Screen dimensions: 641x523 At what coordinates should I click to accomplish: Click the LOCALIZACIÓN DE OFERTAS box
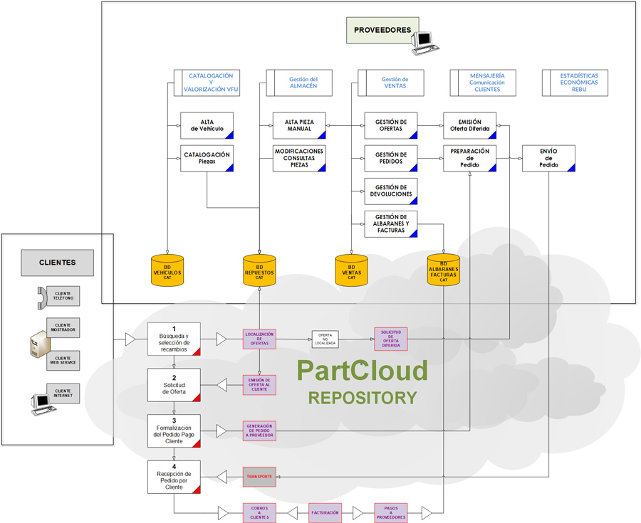259,339
